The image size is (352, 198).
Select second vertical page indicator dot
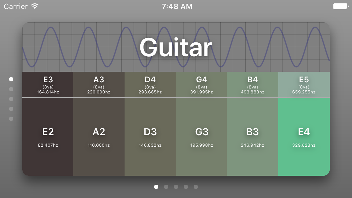11,89
